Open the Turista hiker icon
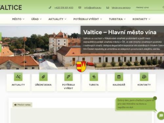Viewport: 164px width, 123px height. [x=94, y=77]
